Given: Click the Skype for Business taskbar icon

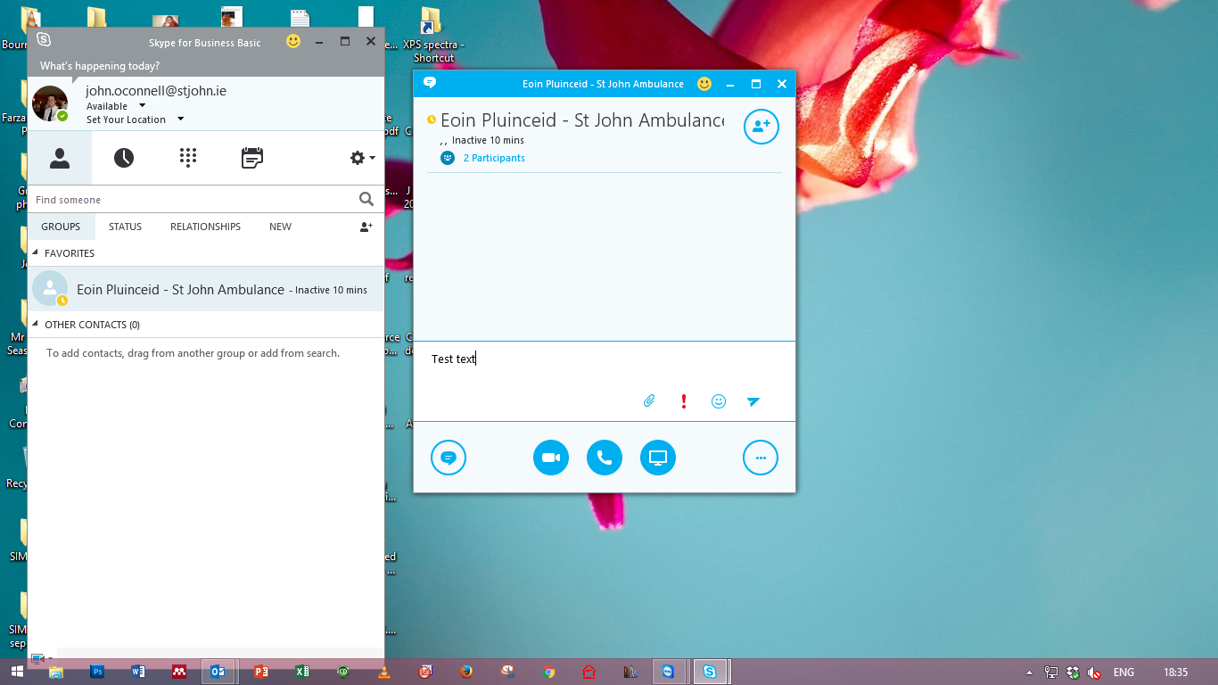Looking at the screenshot, I should 711,672.
